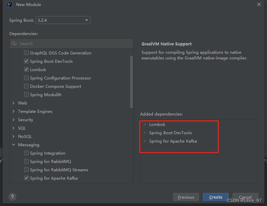Go back with the Previous button
The image size is (267, 206).
pyautogui.click(x=186, y=197)
